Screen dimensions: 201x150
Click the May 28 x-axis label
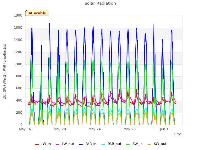coord(130,129)
